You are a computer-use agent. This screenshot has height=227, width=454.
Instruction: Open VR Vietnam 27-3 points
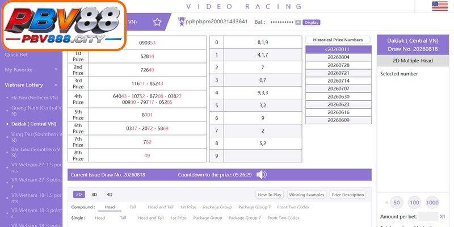point(36,183)
